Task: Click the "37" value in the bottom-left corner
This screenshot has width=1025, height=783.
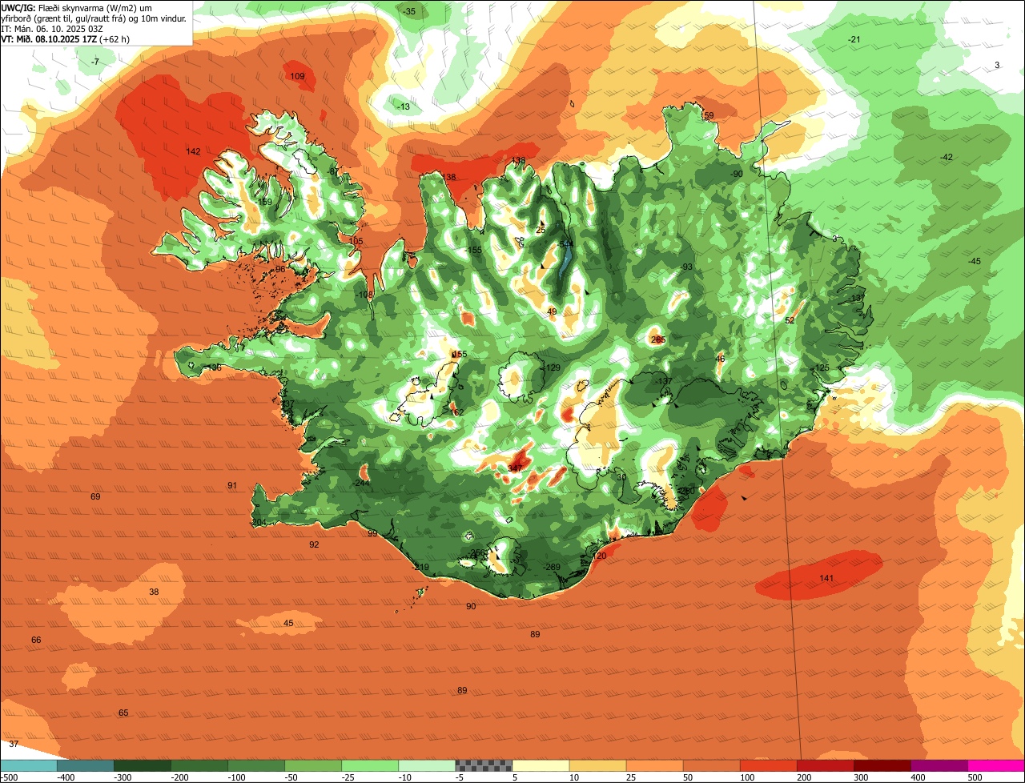Action: (14, 744)
